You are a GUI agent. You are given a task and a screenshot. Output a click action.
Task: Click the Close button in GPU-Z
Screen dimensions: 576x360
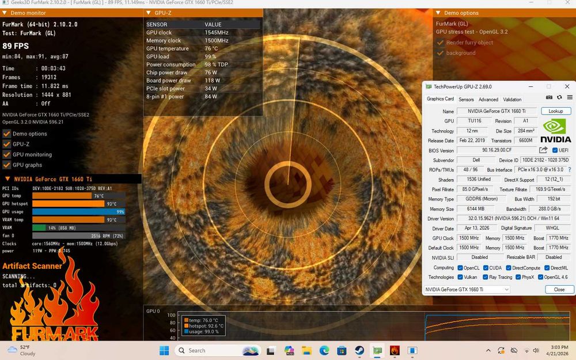coord(559,290)
